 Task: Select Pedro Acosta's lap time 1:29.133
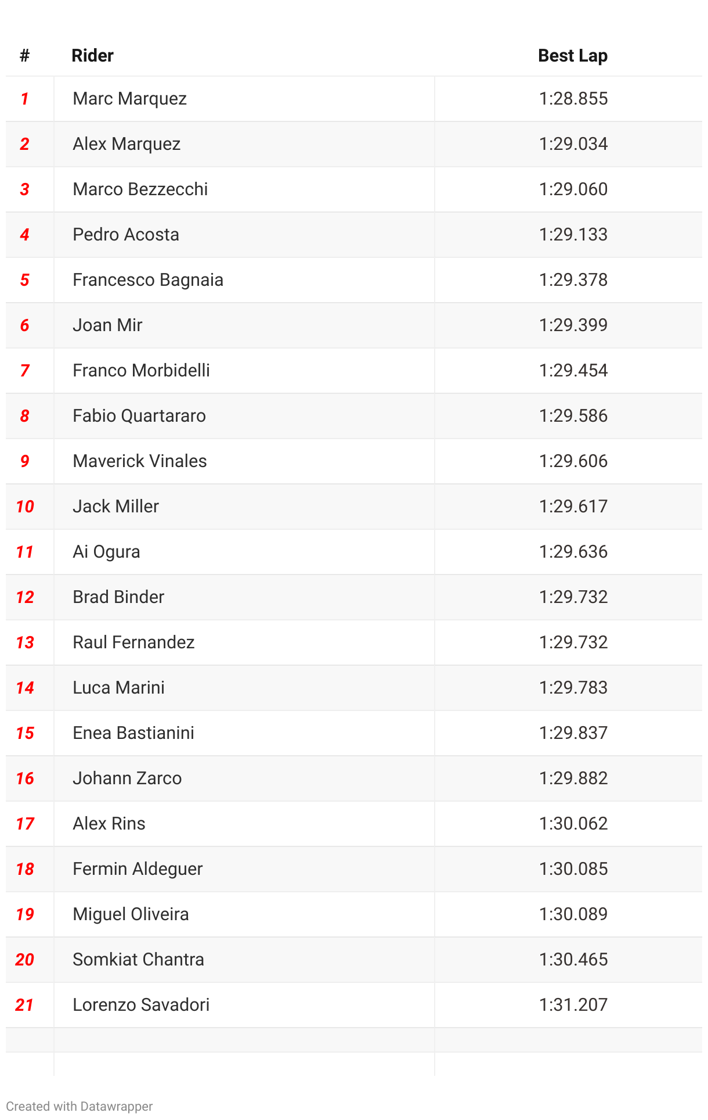pyautogui.click(x=573, y=235)
